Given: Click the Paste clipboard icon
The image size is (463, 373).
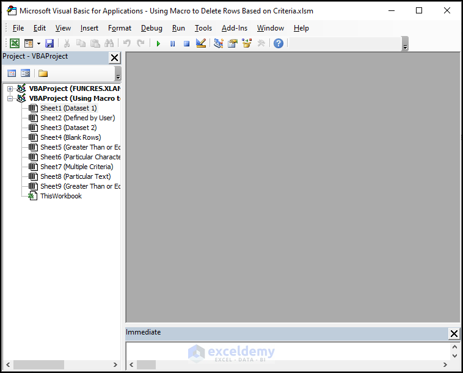Looking at the screenshot, I should pyautogui.click(x=95, y=43).
